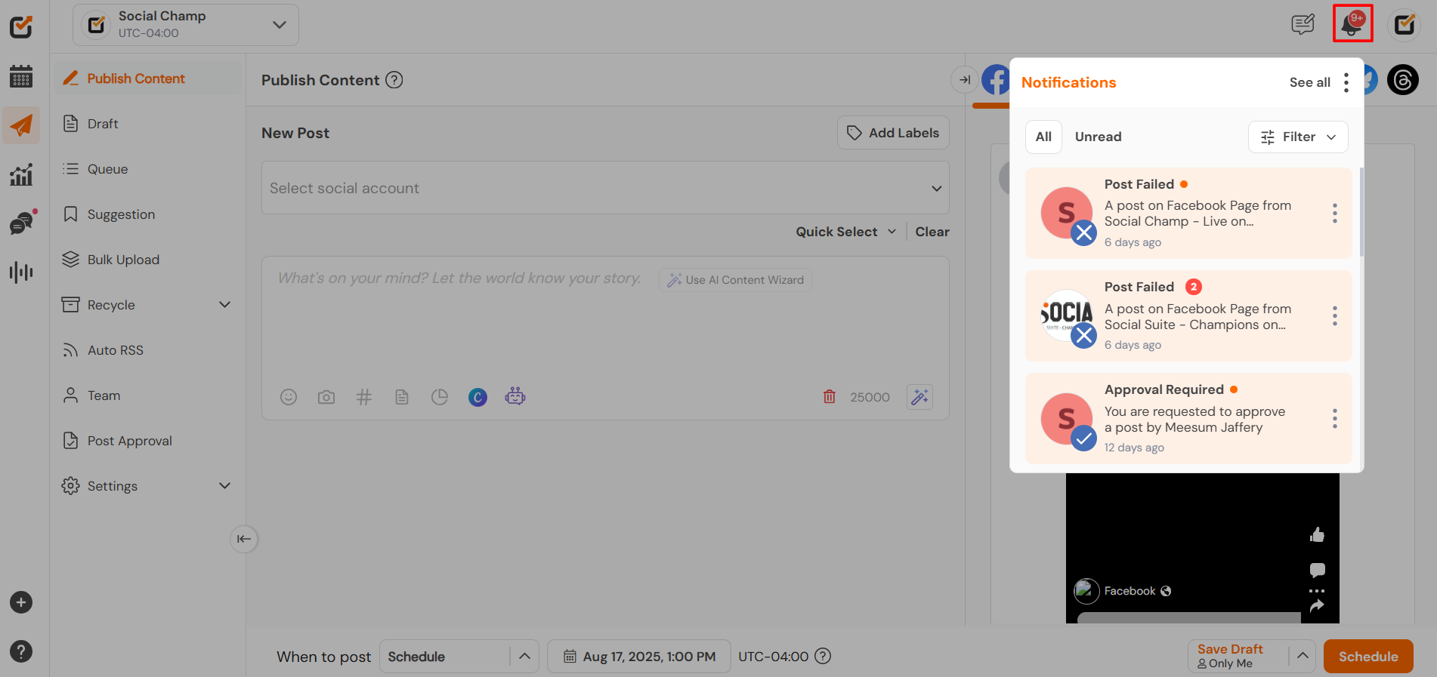The image size is (1437, 677).
Task: Open Bulk Upload in sidebar
Action: pyautogui.click(x=148, y=260)
